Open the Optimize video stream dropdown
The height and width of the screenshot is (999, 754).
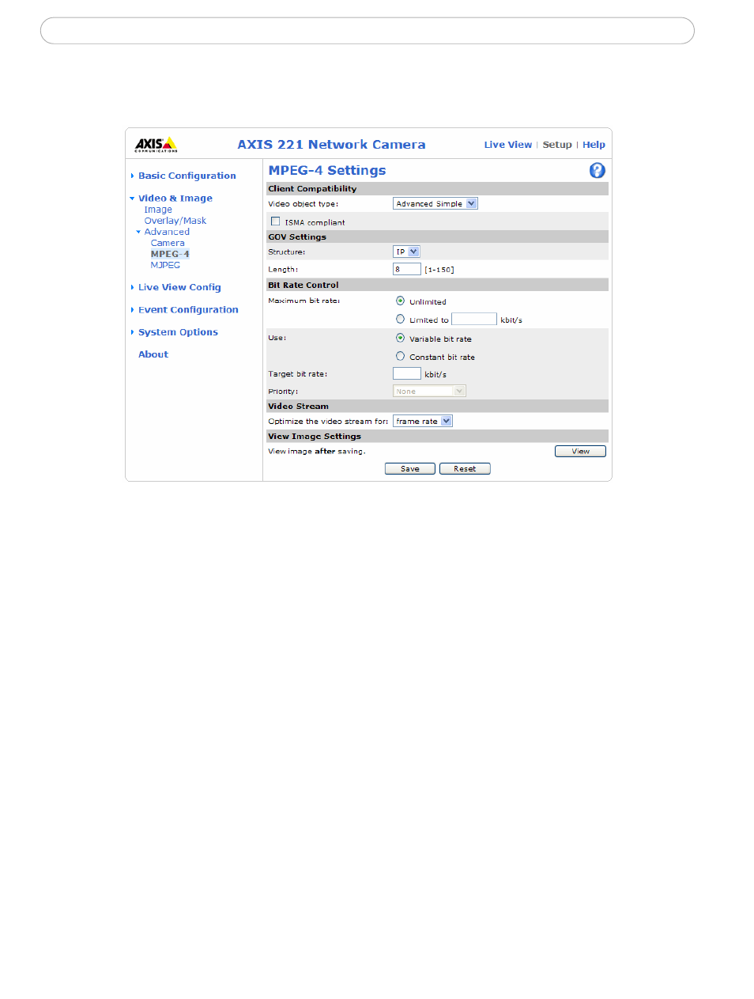pos(423,421)
